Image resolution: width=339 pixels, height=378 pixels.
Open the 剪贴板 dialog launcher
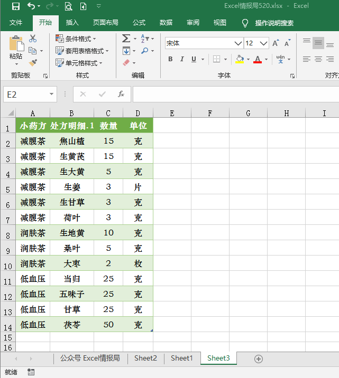pyautogui.click(x=45, y=76)
